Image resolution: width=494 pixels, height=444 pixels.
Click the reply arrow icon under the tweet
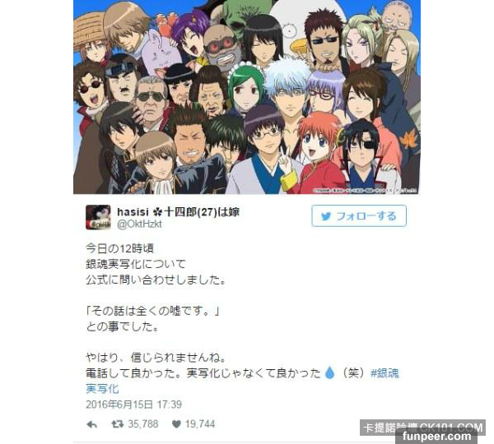point(91,424)
